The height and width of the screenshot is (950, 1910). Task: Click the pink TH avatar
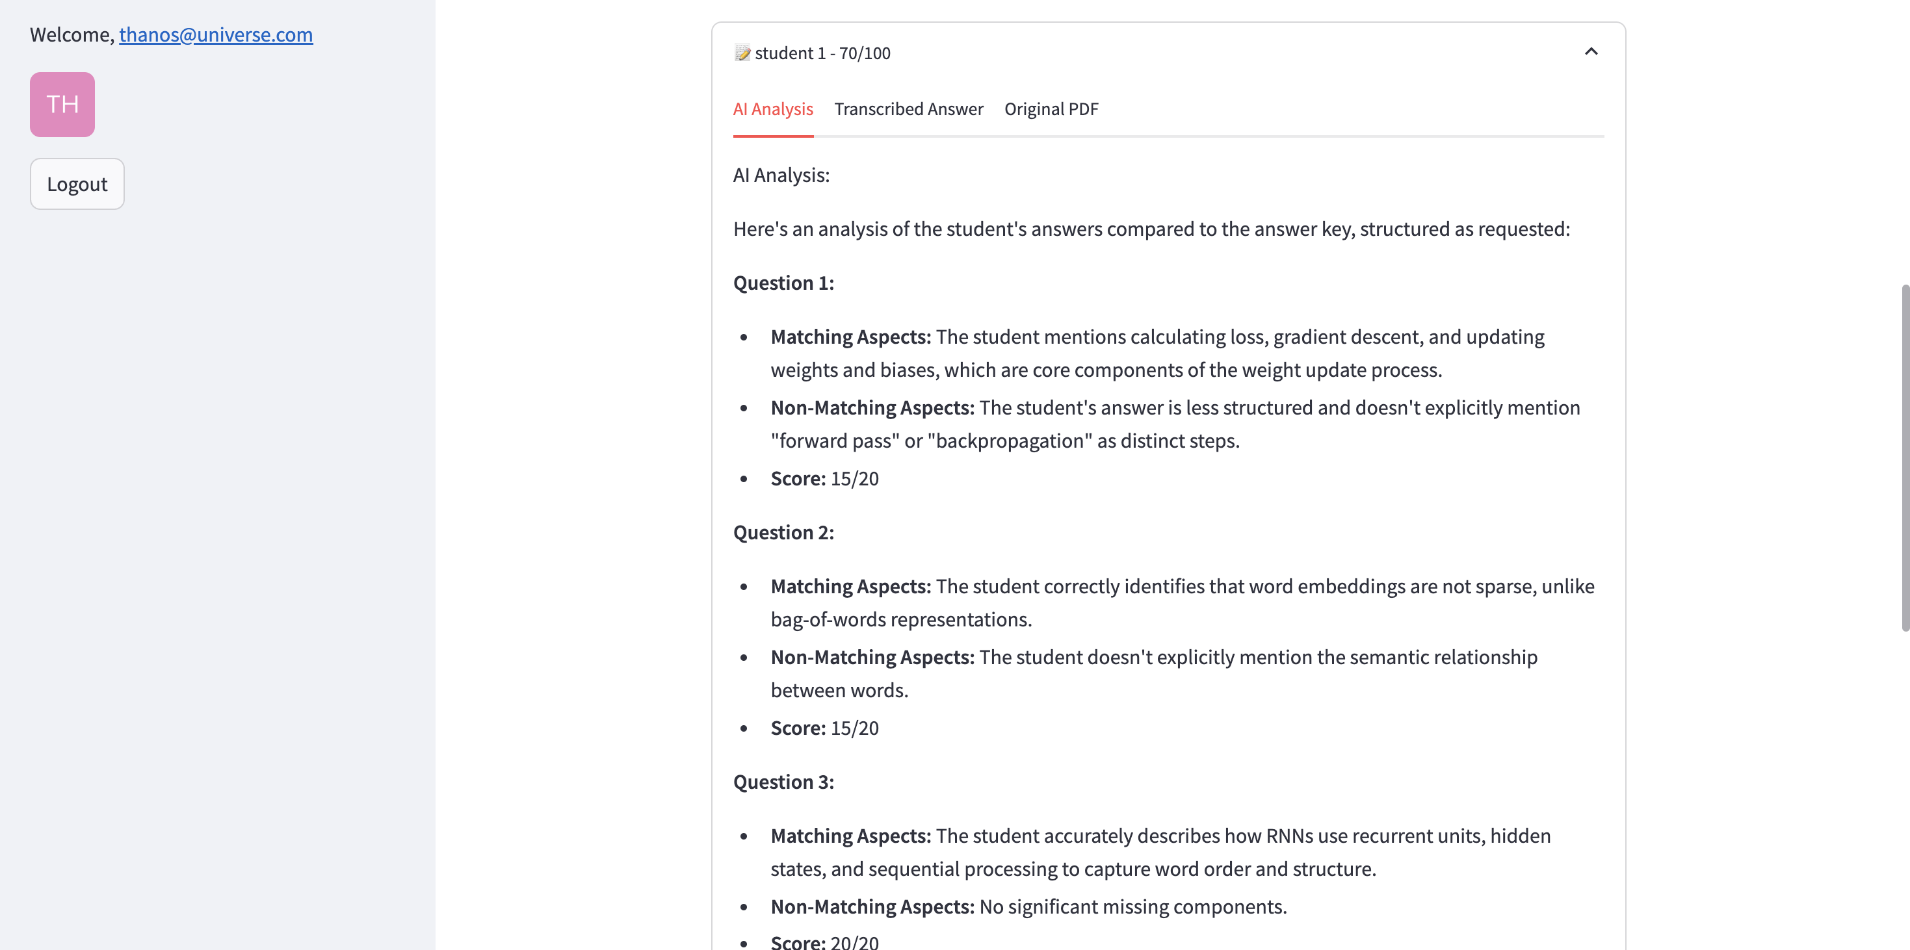[62, 105]
